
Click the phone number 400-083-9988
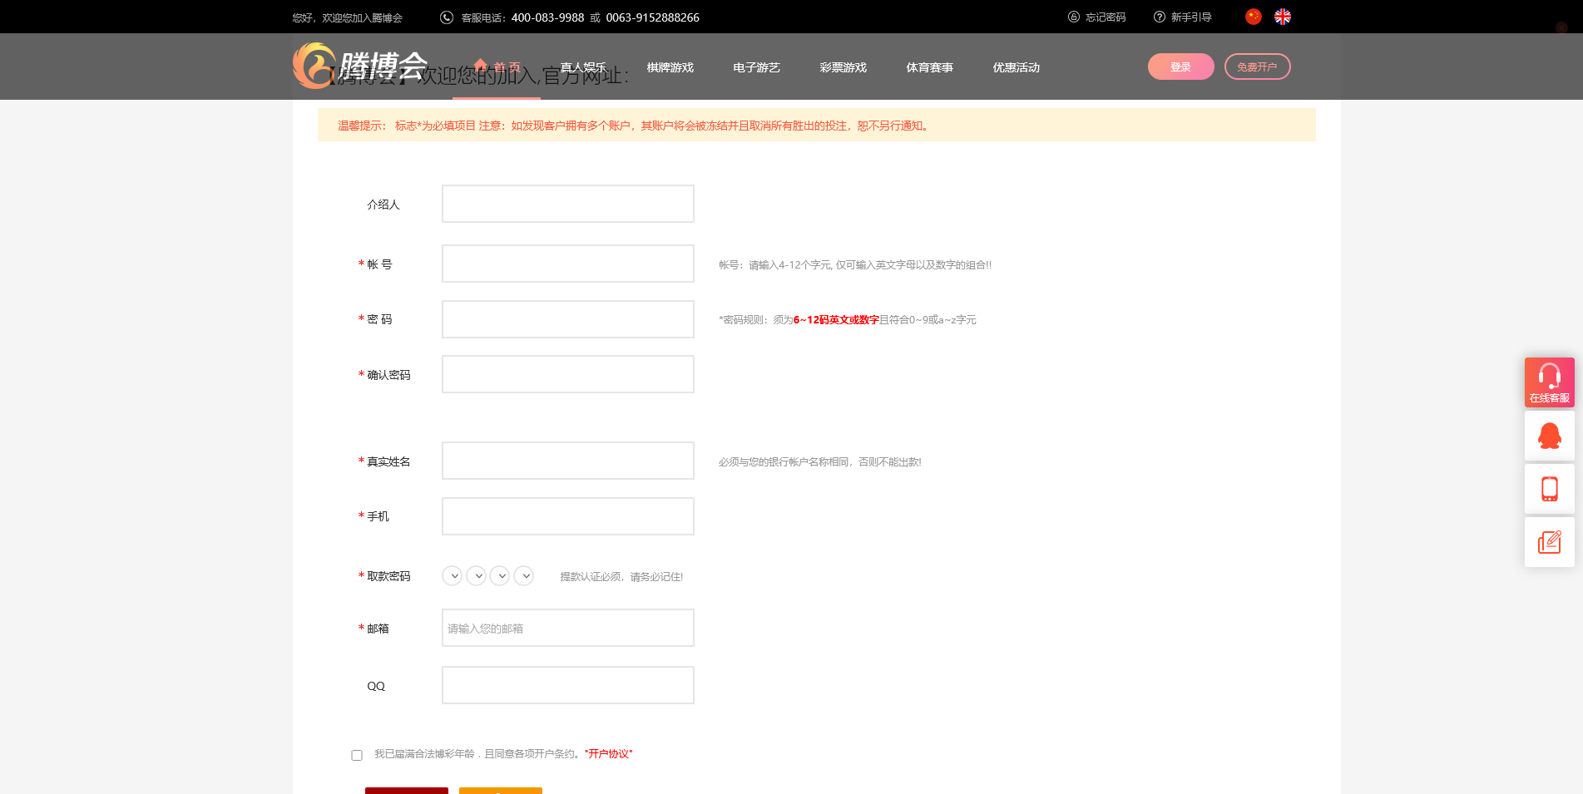(547, 17)
